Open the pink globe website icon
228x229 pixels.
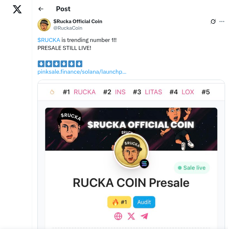click(118, 216)
